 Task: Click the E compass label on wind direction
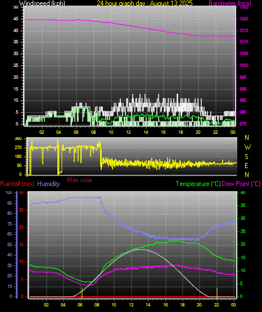[246, 165]
